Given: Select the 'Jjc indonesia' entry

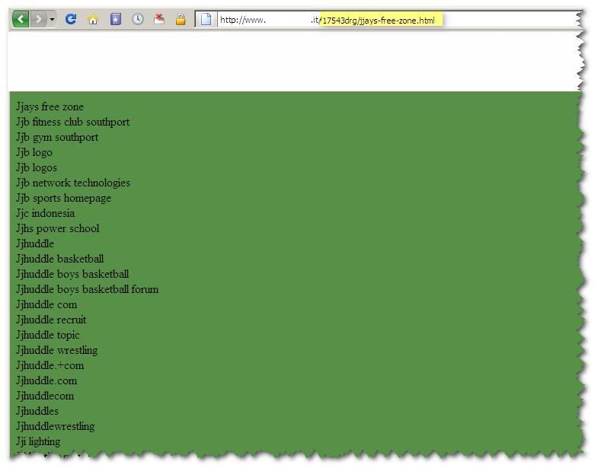Looking at the screenshot, I should point(45,213).
